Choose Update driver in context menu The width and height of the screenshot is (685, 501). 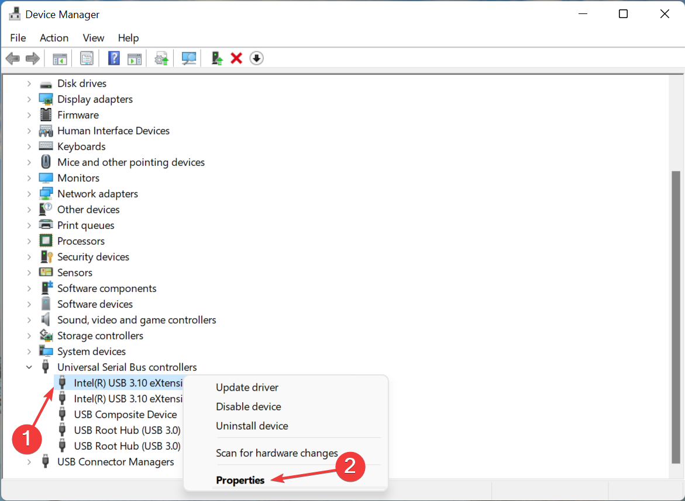tap(247, 387)
